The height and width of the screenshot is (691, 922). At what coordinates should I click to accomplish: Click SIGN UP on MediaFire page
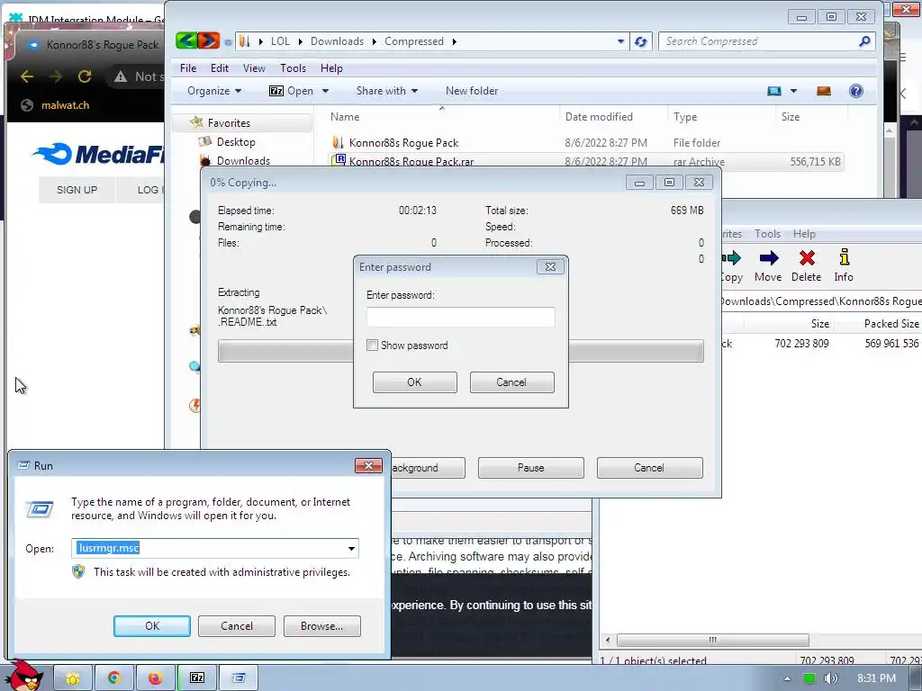(x=77, y=190)
